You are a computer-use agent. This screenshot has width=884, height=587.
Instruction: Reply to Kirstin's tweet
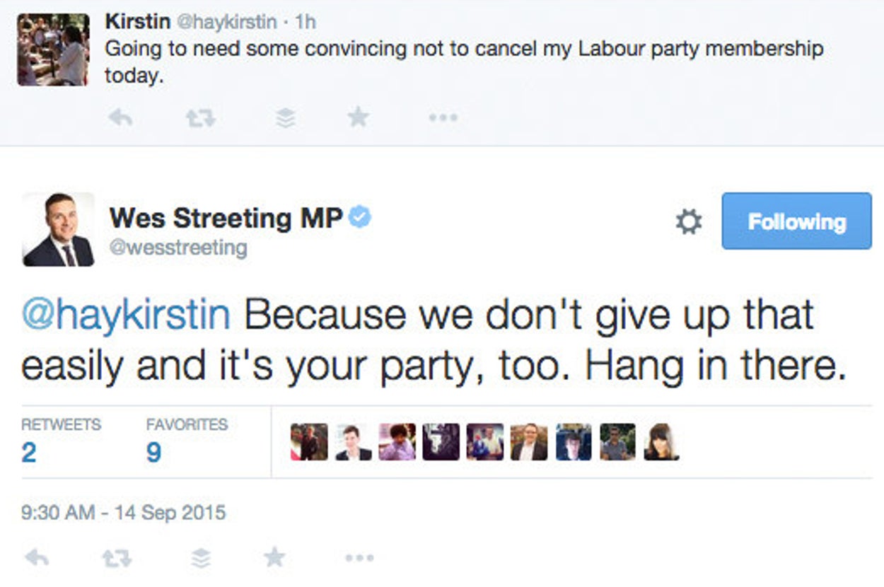click(x=121, y=118)
